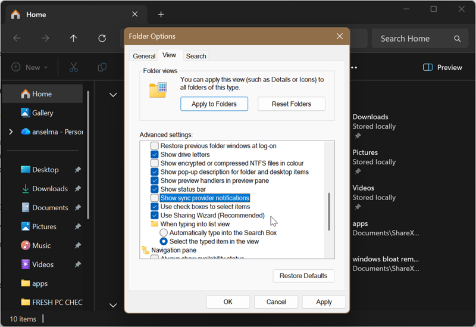Cancel the Folder Options dialog
Viewport: 476px width, 327px height.
pos(276,302)
